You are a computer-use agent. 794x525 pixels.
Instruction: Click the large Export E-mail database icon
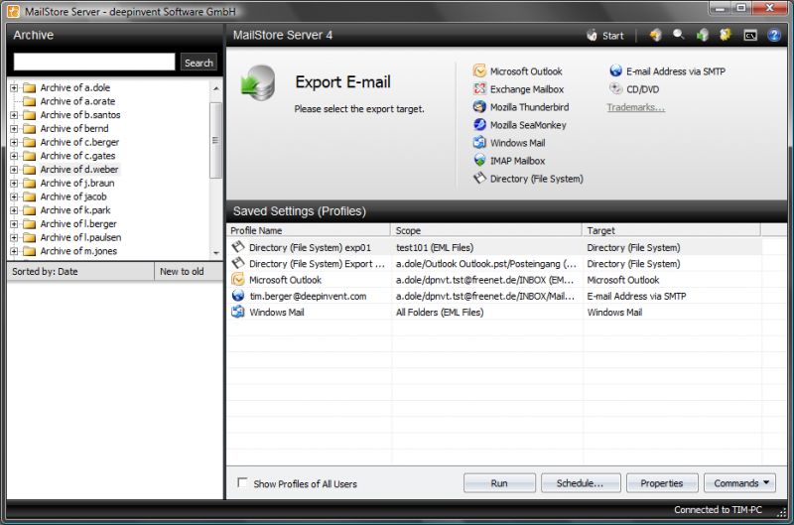point(258,82)
